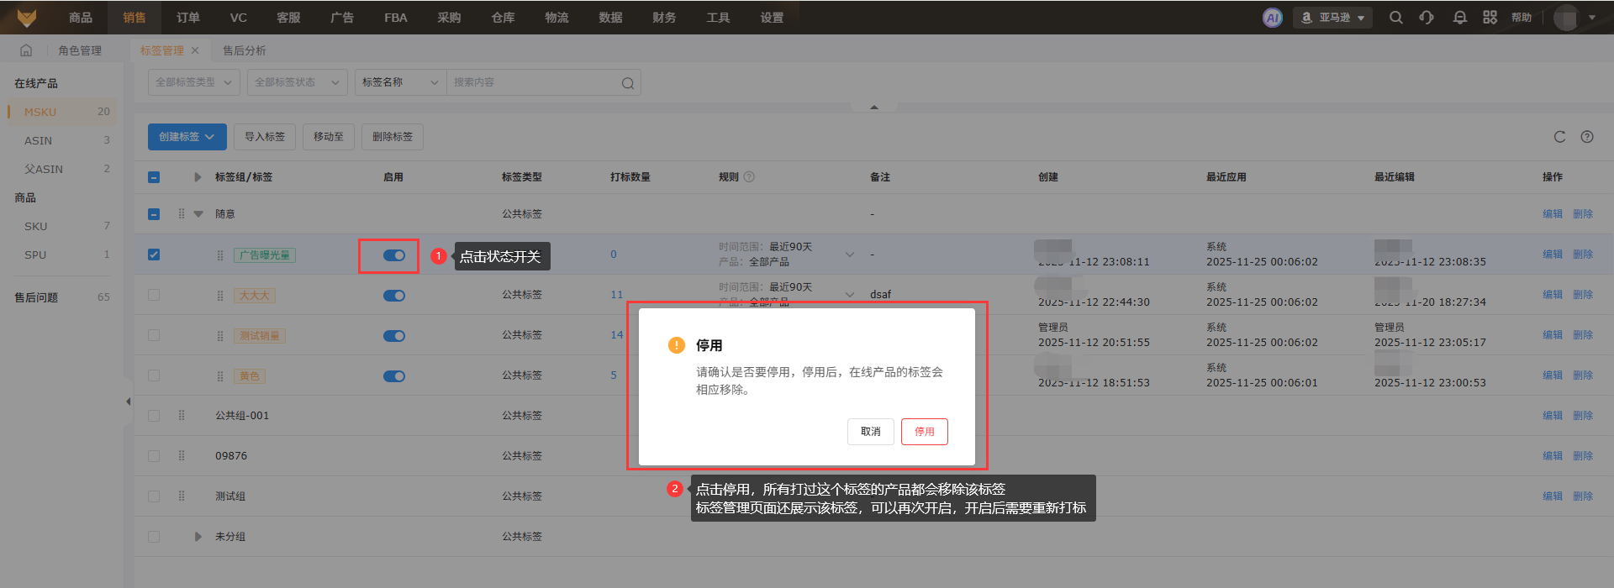Check the 09876 row checkbox
The width and height of the screenshot is (1614, 588).
tap(154, 456)
